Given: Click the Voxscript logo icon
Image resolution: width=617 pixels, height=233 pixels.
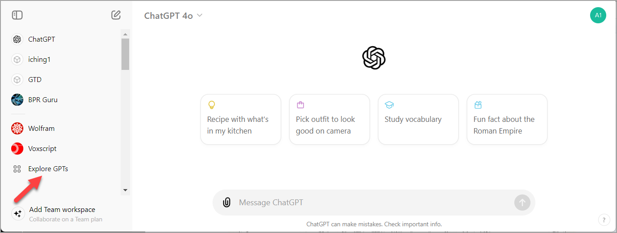Looking at the screenshot, I should [x=17, y=148].
